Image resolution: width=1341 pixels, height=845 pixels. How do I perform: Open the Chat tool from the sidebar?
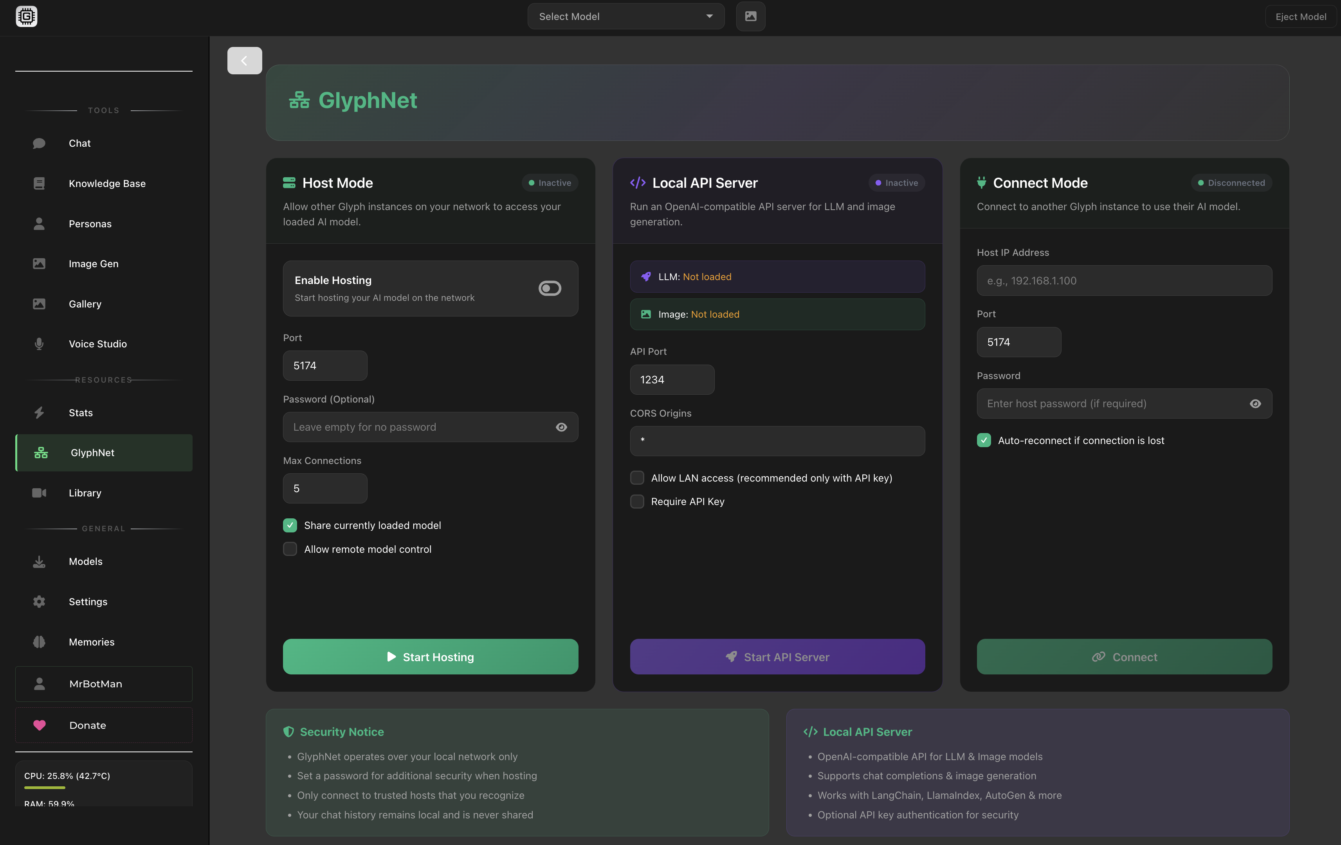79,143
